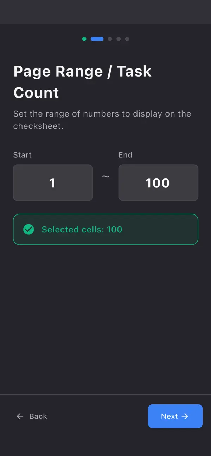Viewport: 211px width, 456px height.
Task: Click the back arrow icon next to Back
Action: click(20, 416)
